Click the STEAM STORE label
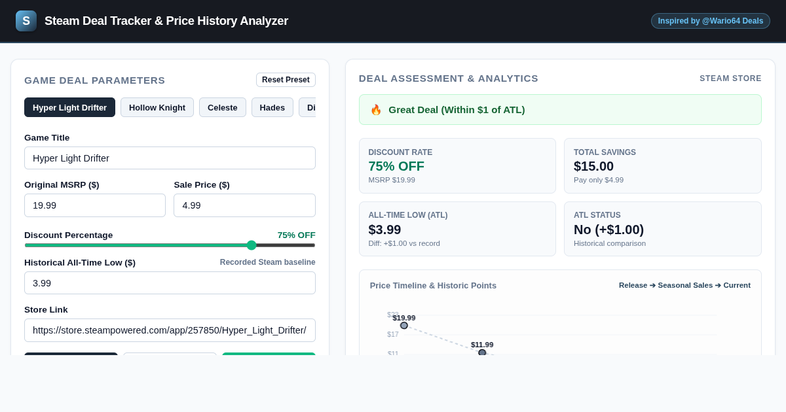 [730, 78]
